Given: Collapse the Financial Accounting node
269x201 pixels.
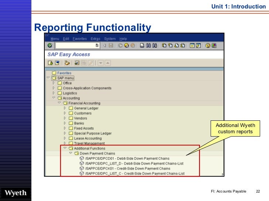Looking at the screenshot, I should point(59,103).
